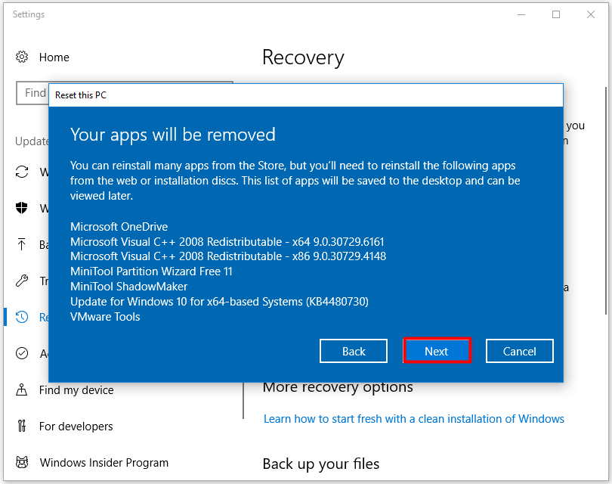Maximize the Settings window

coord(556,14)
